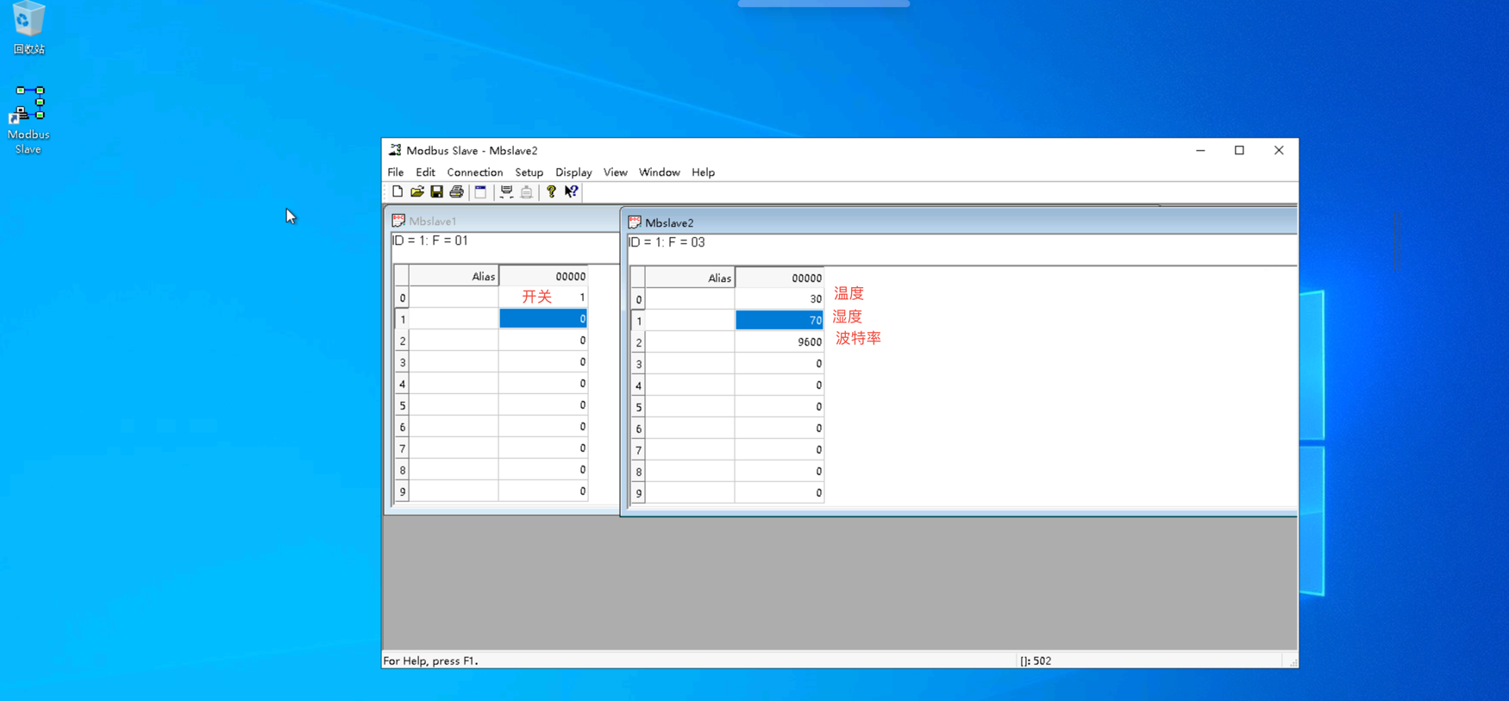Open the Display menu

point(573,172)
